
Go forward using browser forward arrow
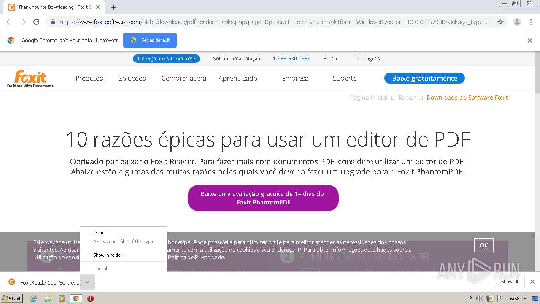click(x=23, y=22)
